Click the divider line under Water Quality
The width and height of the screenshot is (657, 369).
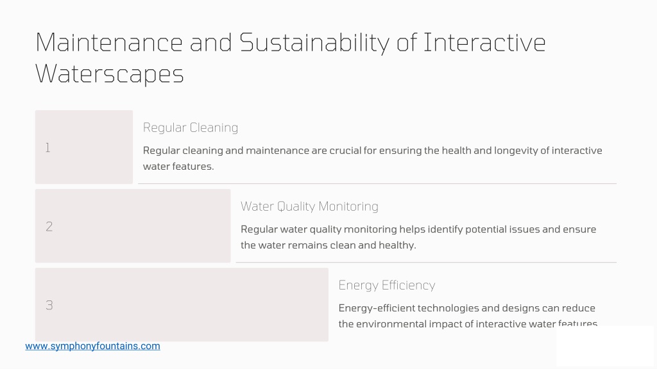426,262
